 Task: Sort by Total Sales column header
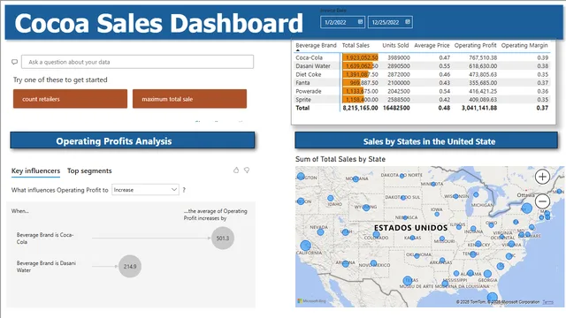(356, 45)
